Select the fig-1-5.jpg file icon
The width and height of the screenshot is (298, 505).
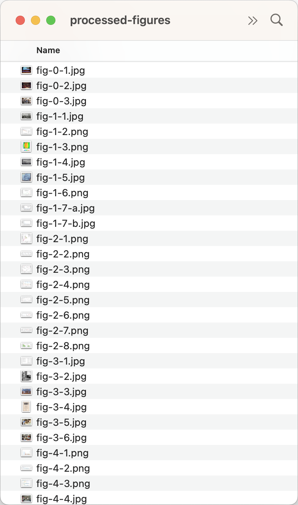[x=26, y=177]
